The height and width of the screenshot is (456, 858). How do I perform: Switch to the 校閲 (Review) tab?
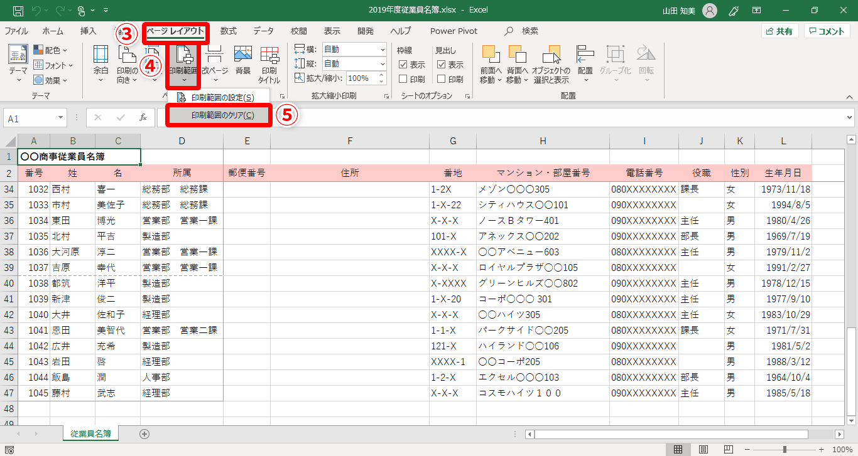point(299,31)
